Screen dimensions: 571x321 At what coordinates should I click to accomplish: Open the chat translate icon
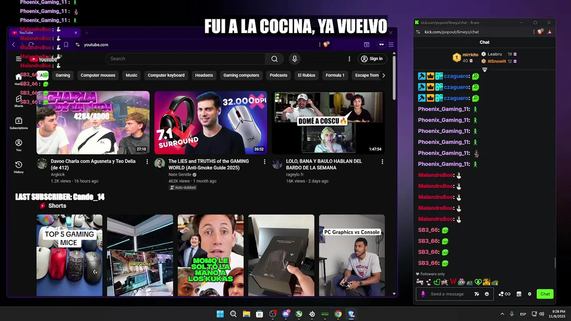click(477, 294)
